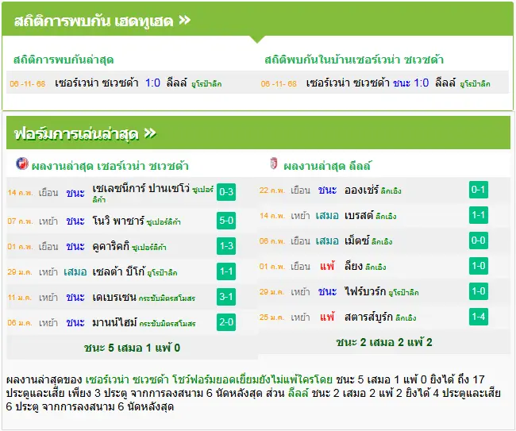Screen dimensions: 516x431
Task: Click the 2-0 score badge for มานน์ไฮม์
Action: tap(226, 322)
